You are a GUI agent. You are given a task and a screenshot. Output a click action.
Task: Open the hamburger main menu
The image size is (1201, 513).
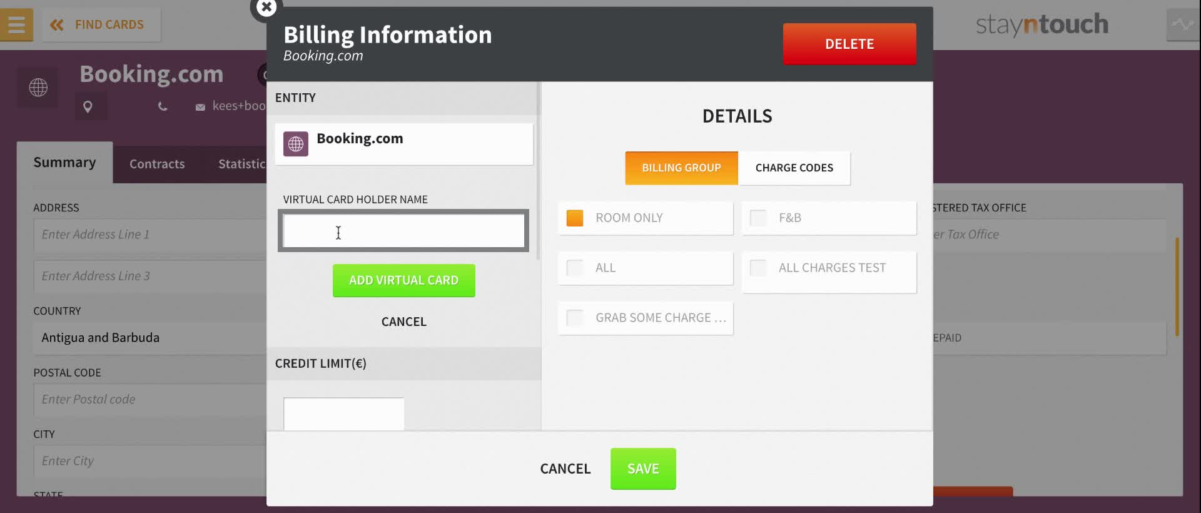(x=16, y=24)
